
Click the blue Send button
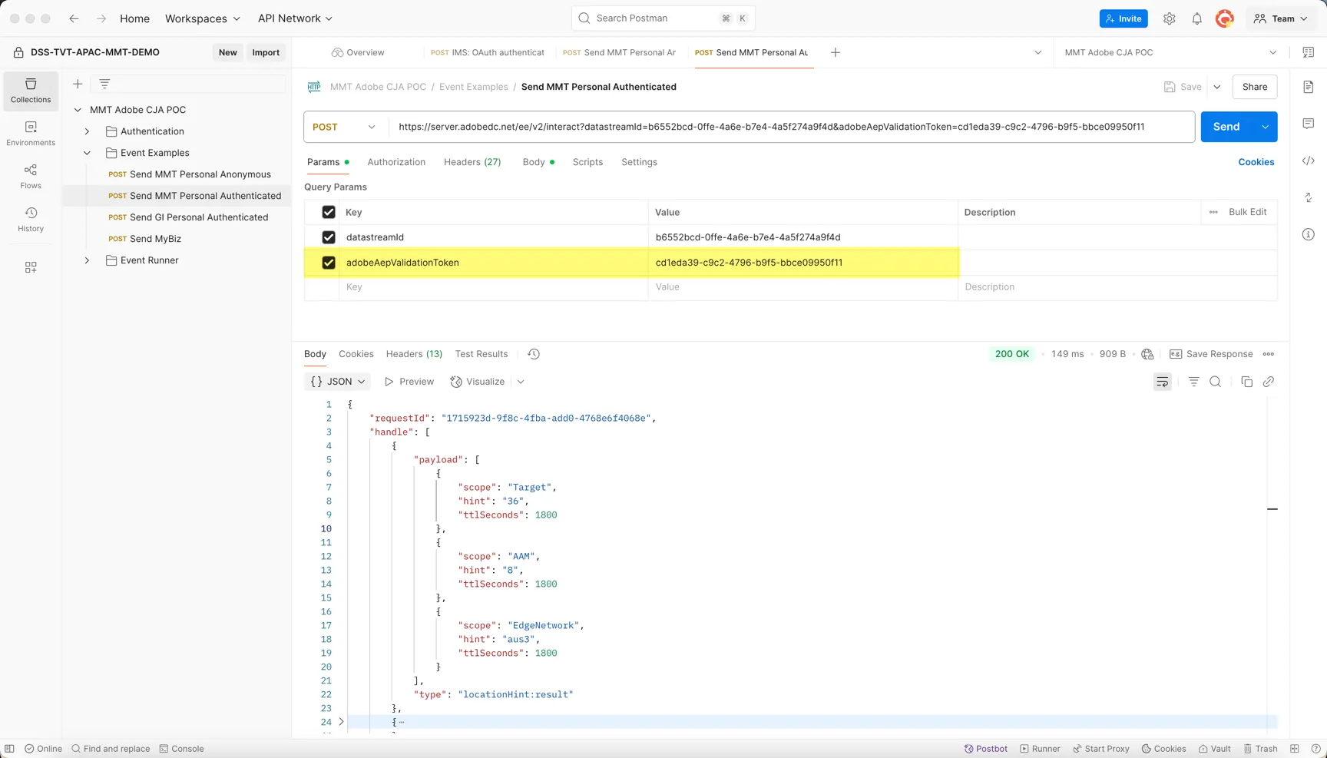click(1226, 127)
